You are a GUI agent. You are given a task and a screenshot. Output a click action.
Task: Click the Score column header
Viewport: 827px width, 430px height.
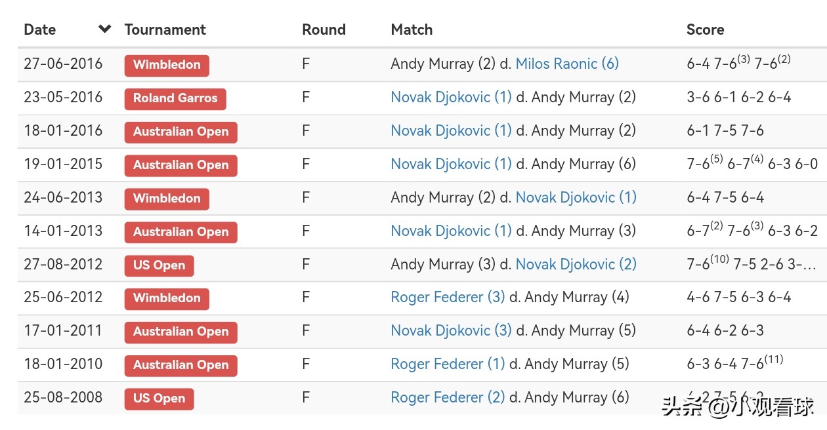pos(705,29)
